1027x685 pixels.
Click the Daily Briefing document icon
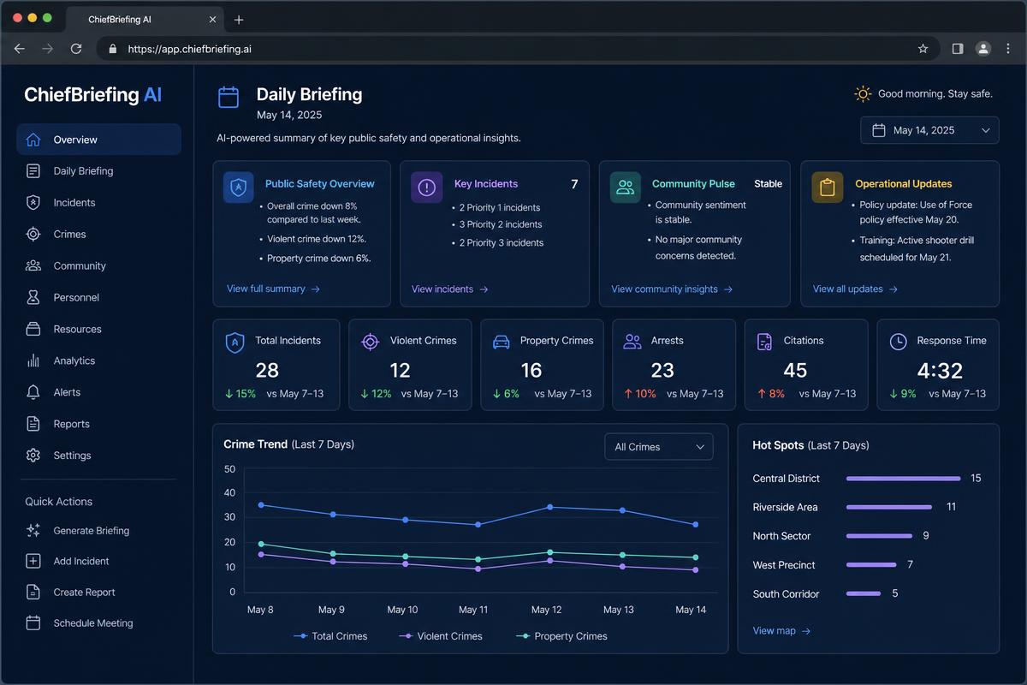pos(33,171)
